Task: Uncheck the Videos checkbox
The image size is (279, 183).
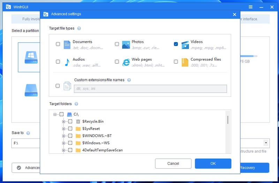Action: click(x=176, y=44)
